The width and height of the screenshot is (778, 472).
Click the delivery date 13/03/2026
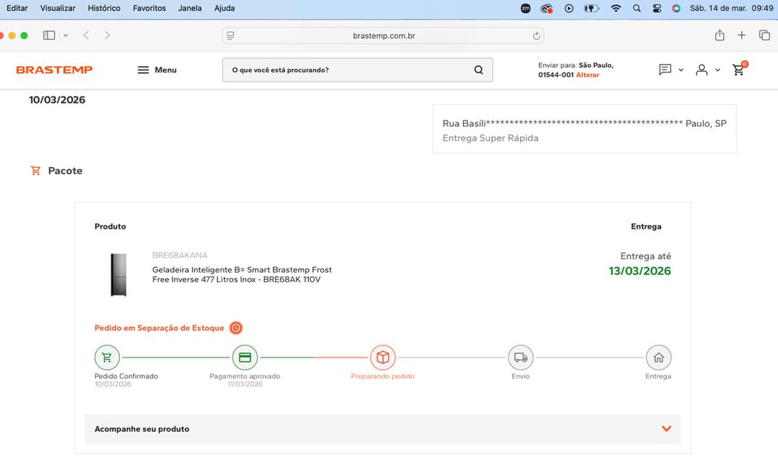click(x=640, y=271)
